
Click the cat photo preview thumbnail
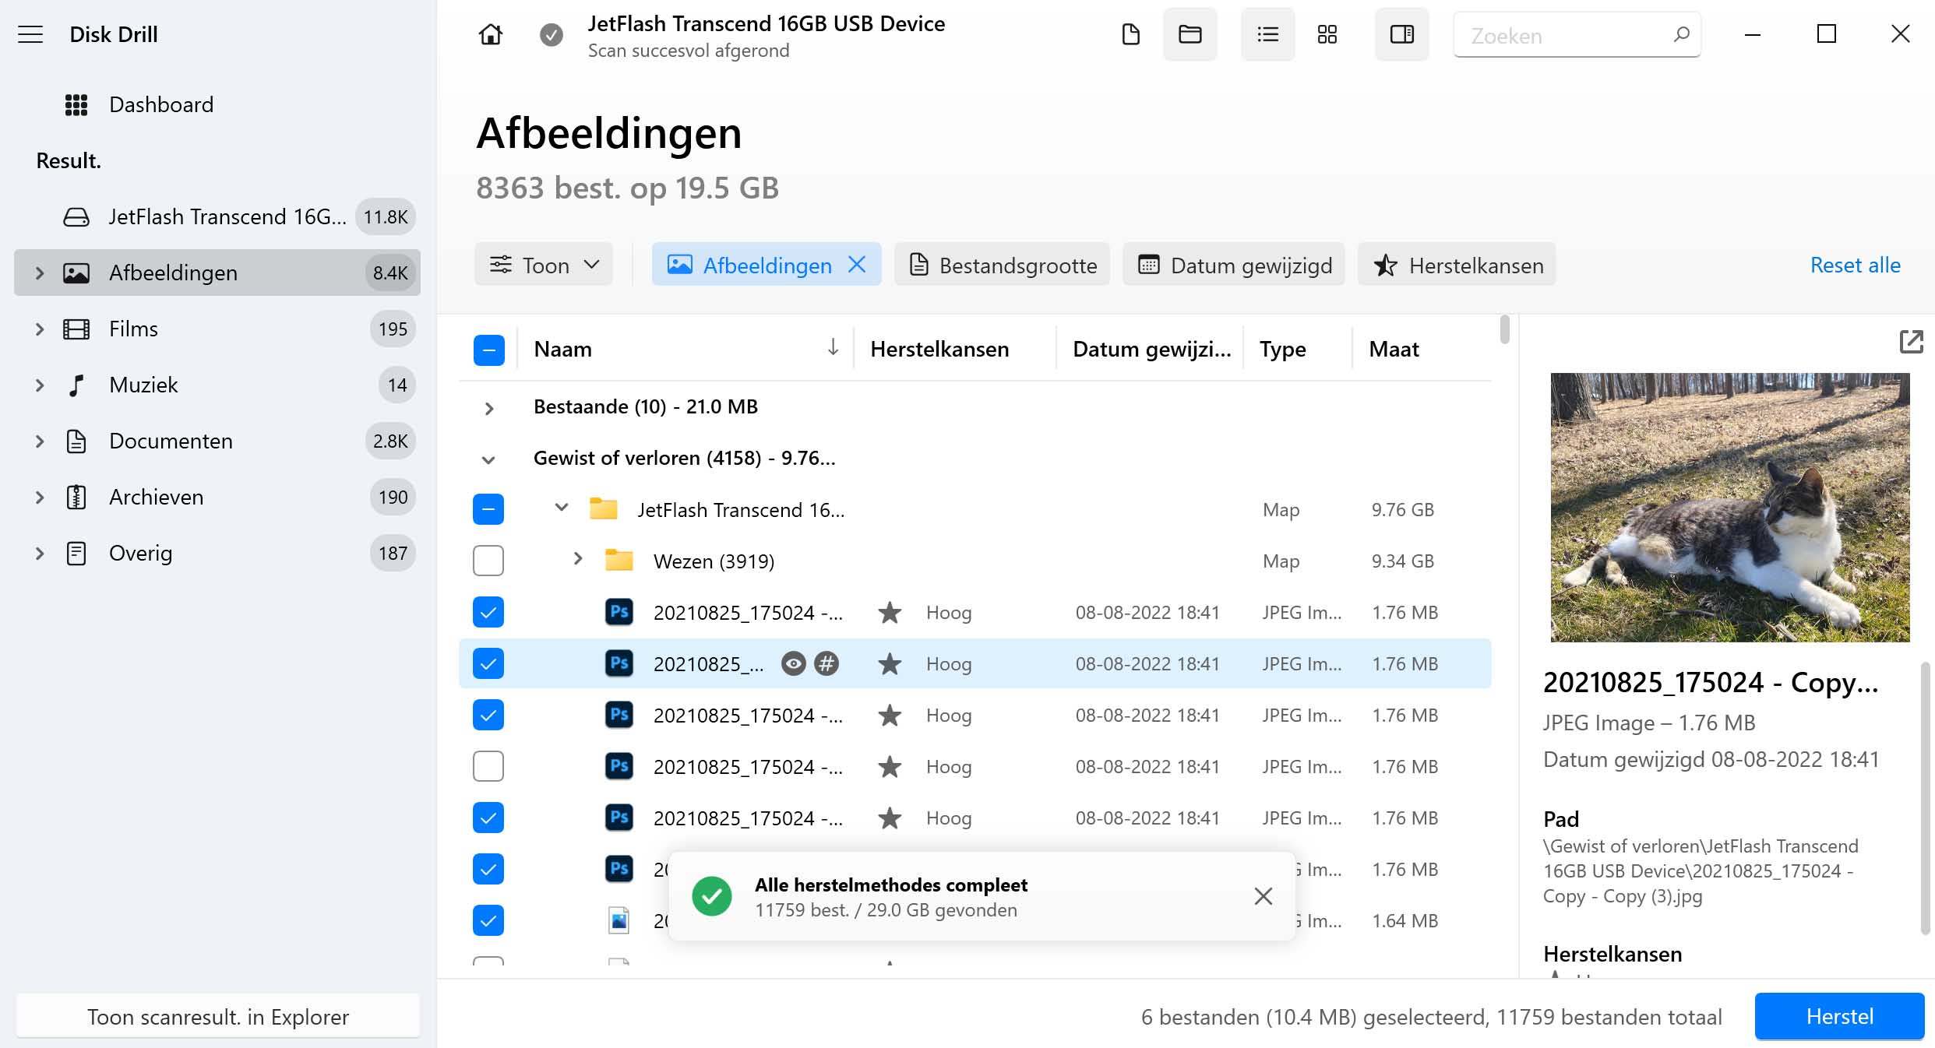(x=1729, y=508)
